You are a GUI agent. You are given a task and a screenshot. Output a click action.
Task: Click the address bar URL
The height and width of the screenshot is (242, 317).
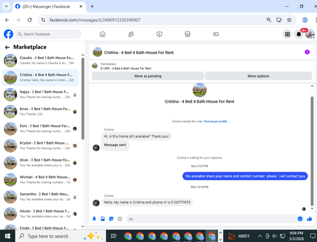point(95,20)
